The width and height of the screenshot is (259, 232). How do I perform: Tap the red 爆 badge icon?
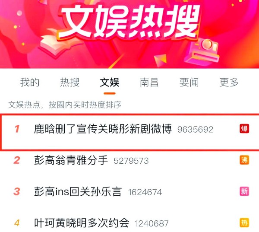(244, 129)
